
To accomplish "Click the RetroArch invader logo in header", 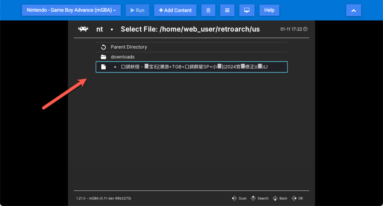I will point(83,29).
